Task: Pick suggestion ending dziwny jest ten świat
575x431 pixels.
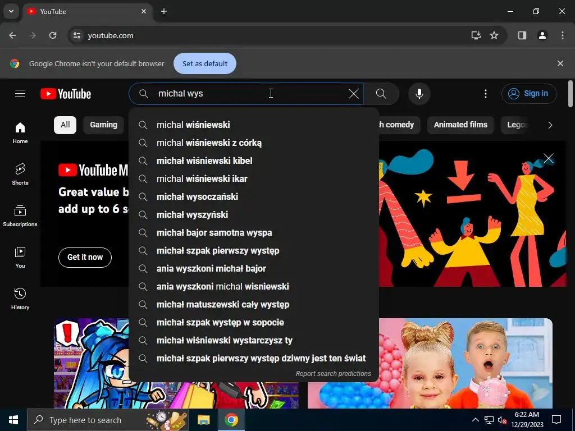Action: pos(254,359)
